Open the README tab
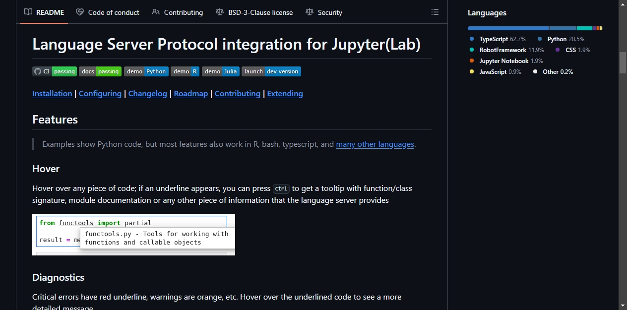Viewport: 627px width, 310px height. pyautogui.click(x=44, y=12)
